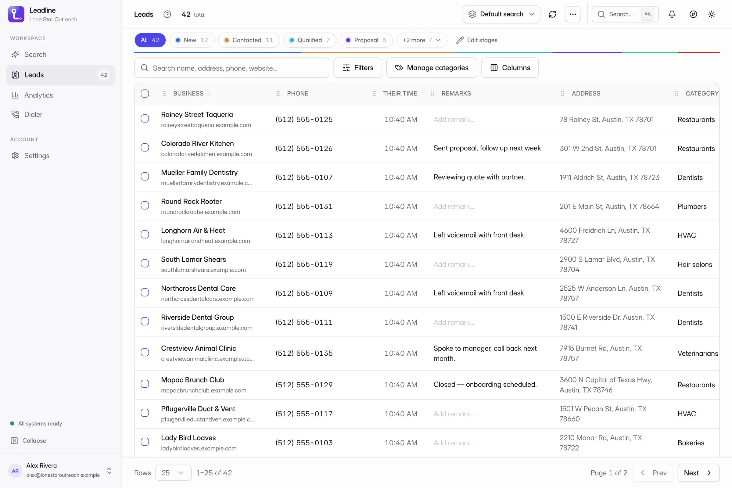Image resolution: width=732 pixels, height=488 pixels.
Task: Switch to the New stage tab
Action: coord(192,40)
